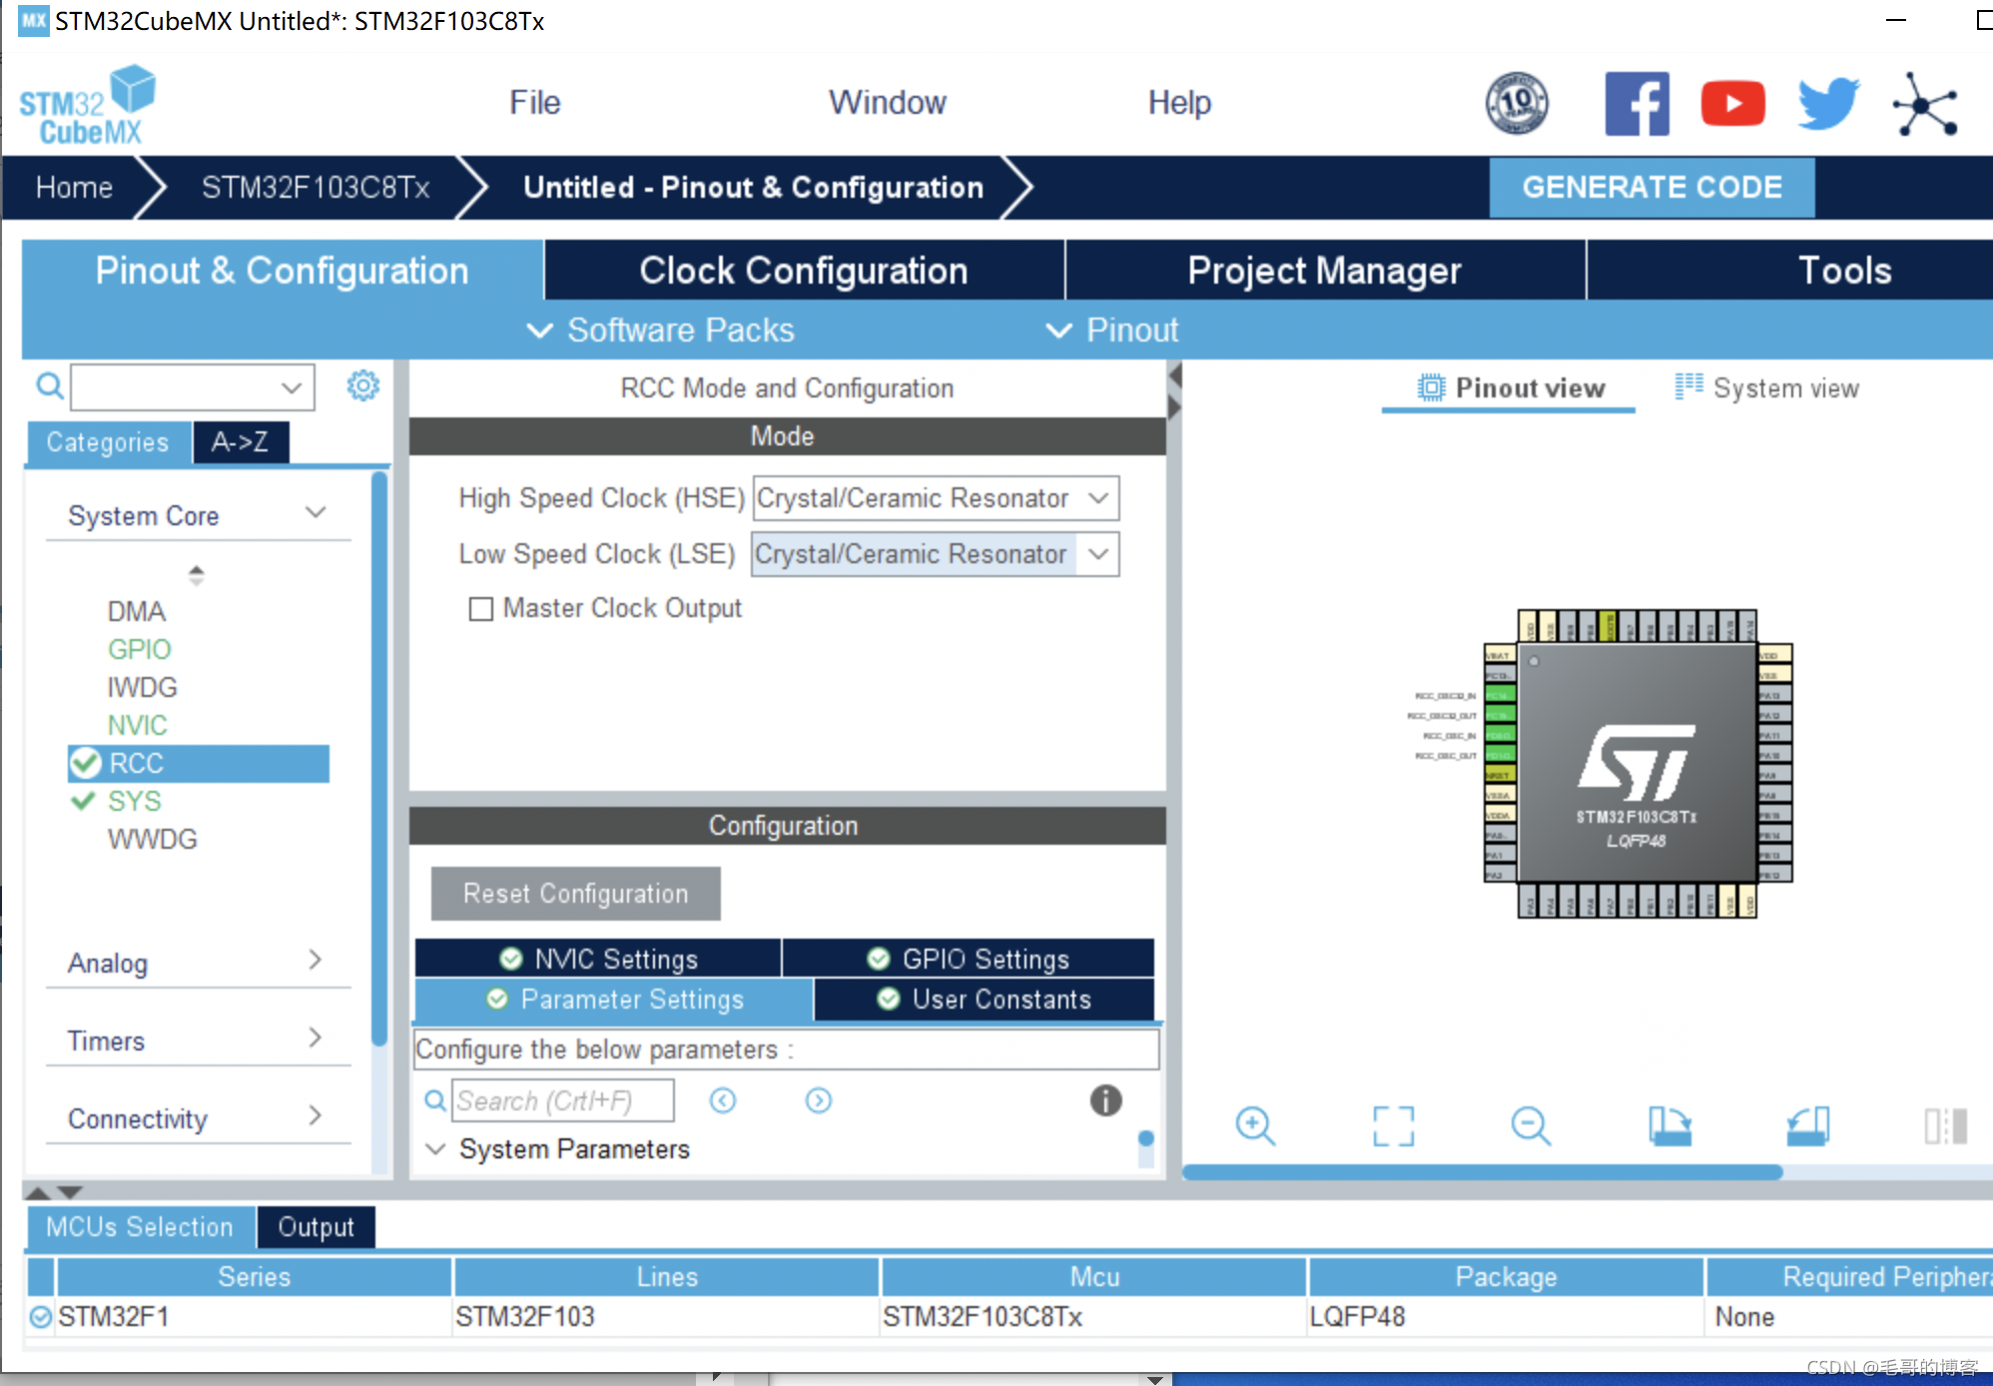Click the info icon in parameters panel
This screenshot has height=1386, width=1993.
tap(1105, 1100)
